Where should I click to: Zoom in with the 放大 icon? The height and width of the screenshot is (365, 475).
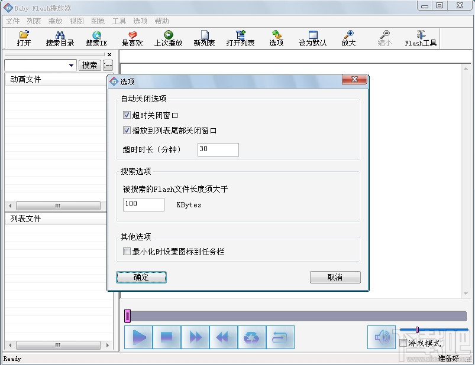point(348,38)
